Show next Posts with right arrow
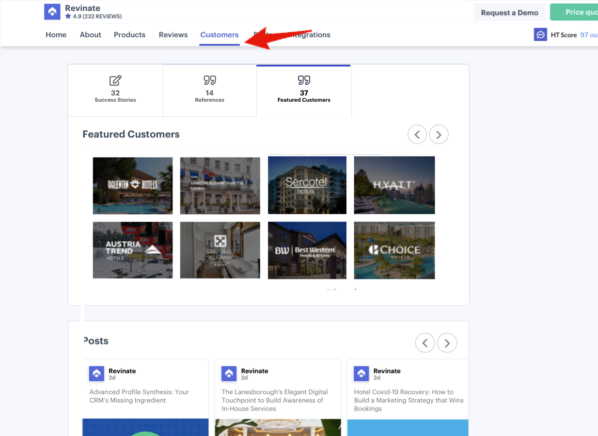598x436 pixels. (447, 343)
